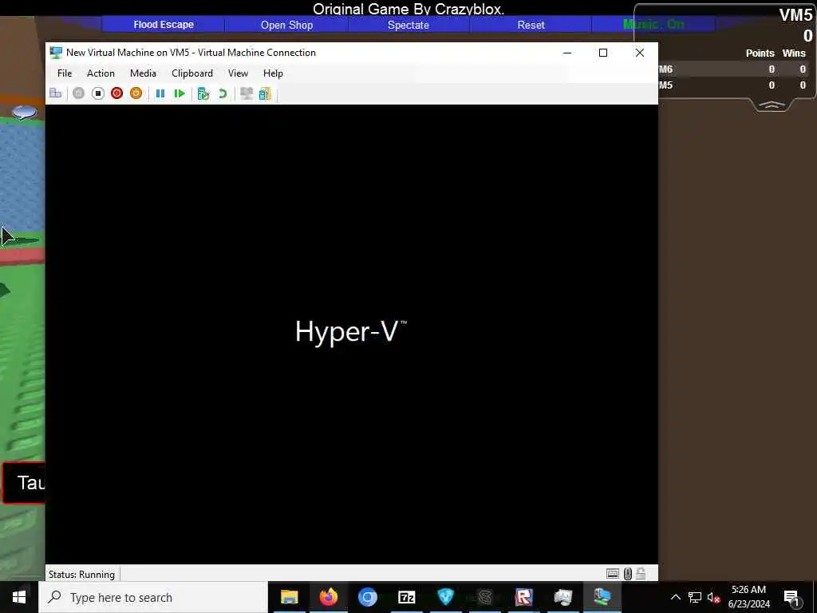The image size is (817, 613).
Task: Click the Reset button in game bar
Action: (531, 25)
